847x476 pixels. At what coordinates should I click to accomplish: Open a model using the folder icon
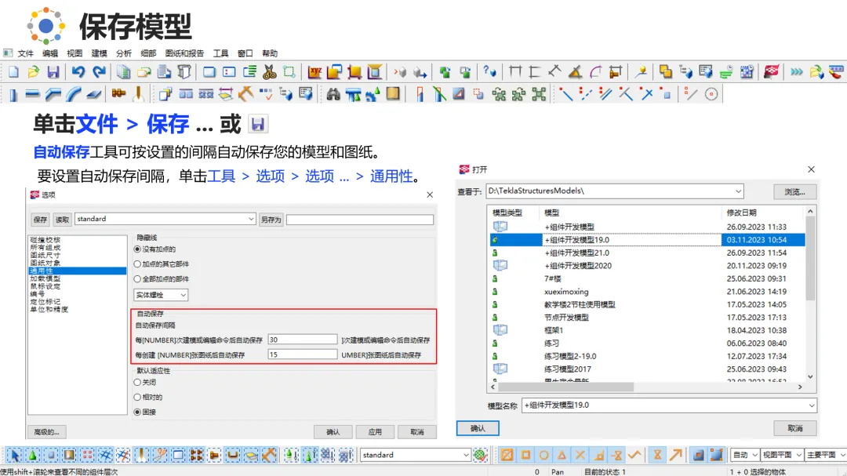click(x=34, y=72)
